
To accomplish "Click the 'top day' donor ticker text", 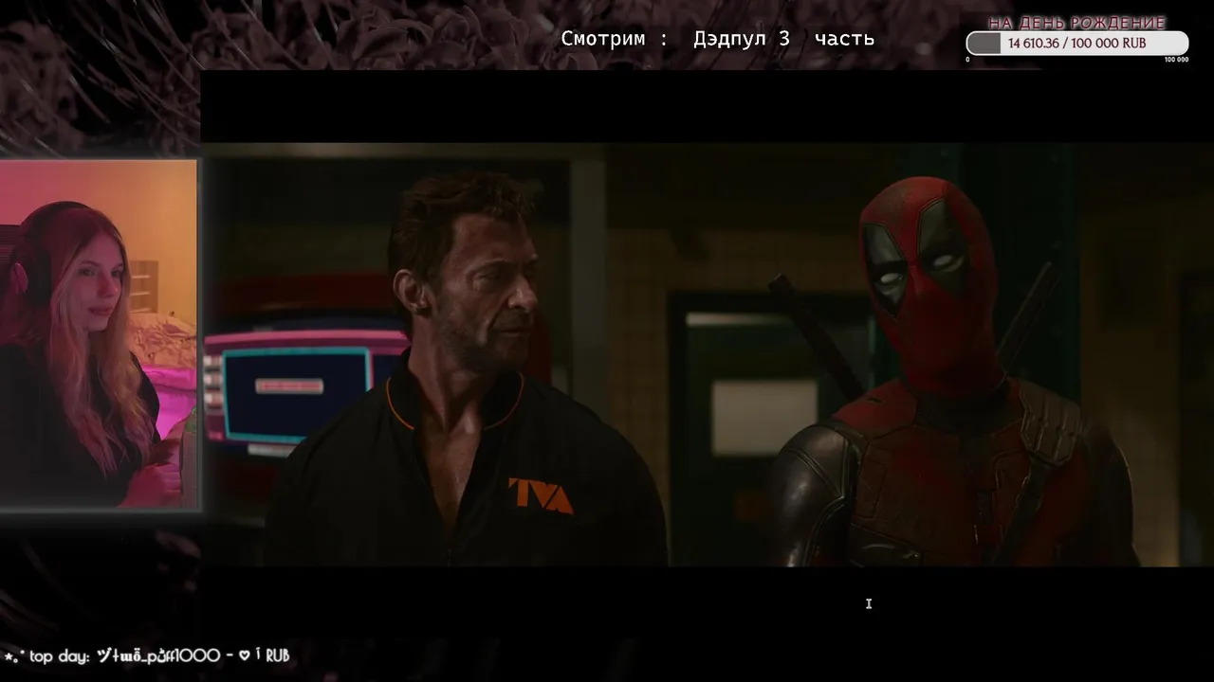I will (x=147, y=655).
